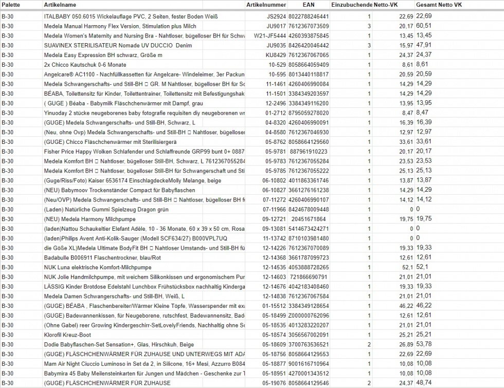
Task: Select Netto-VK value 15,97
Action: (x=406, y=45)
